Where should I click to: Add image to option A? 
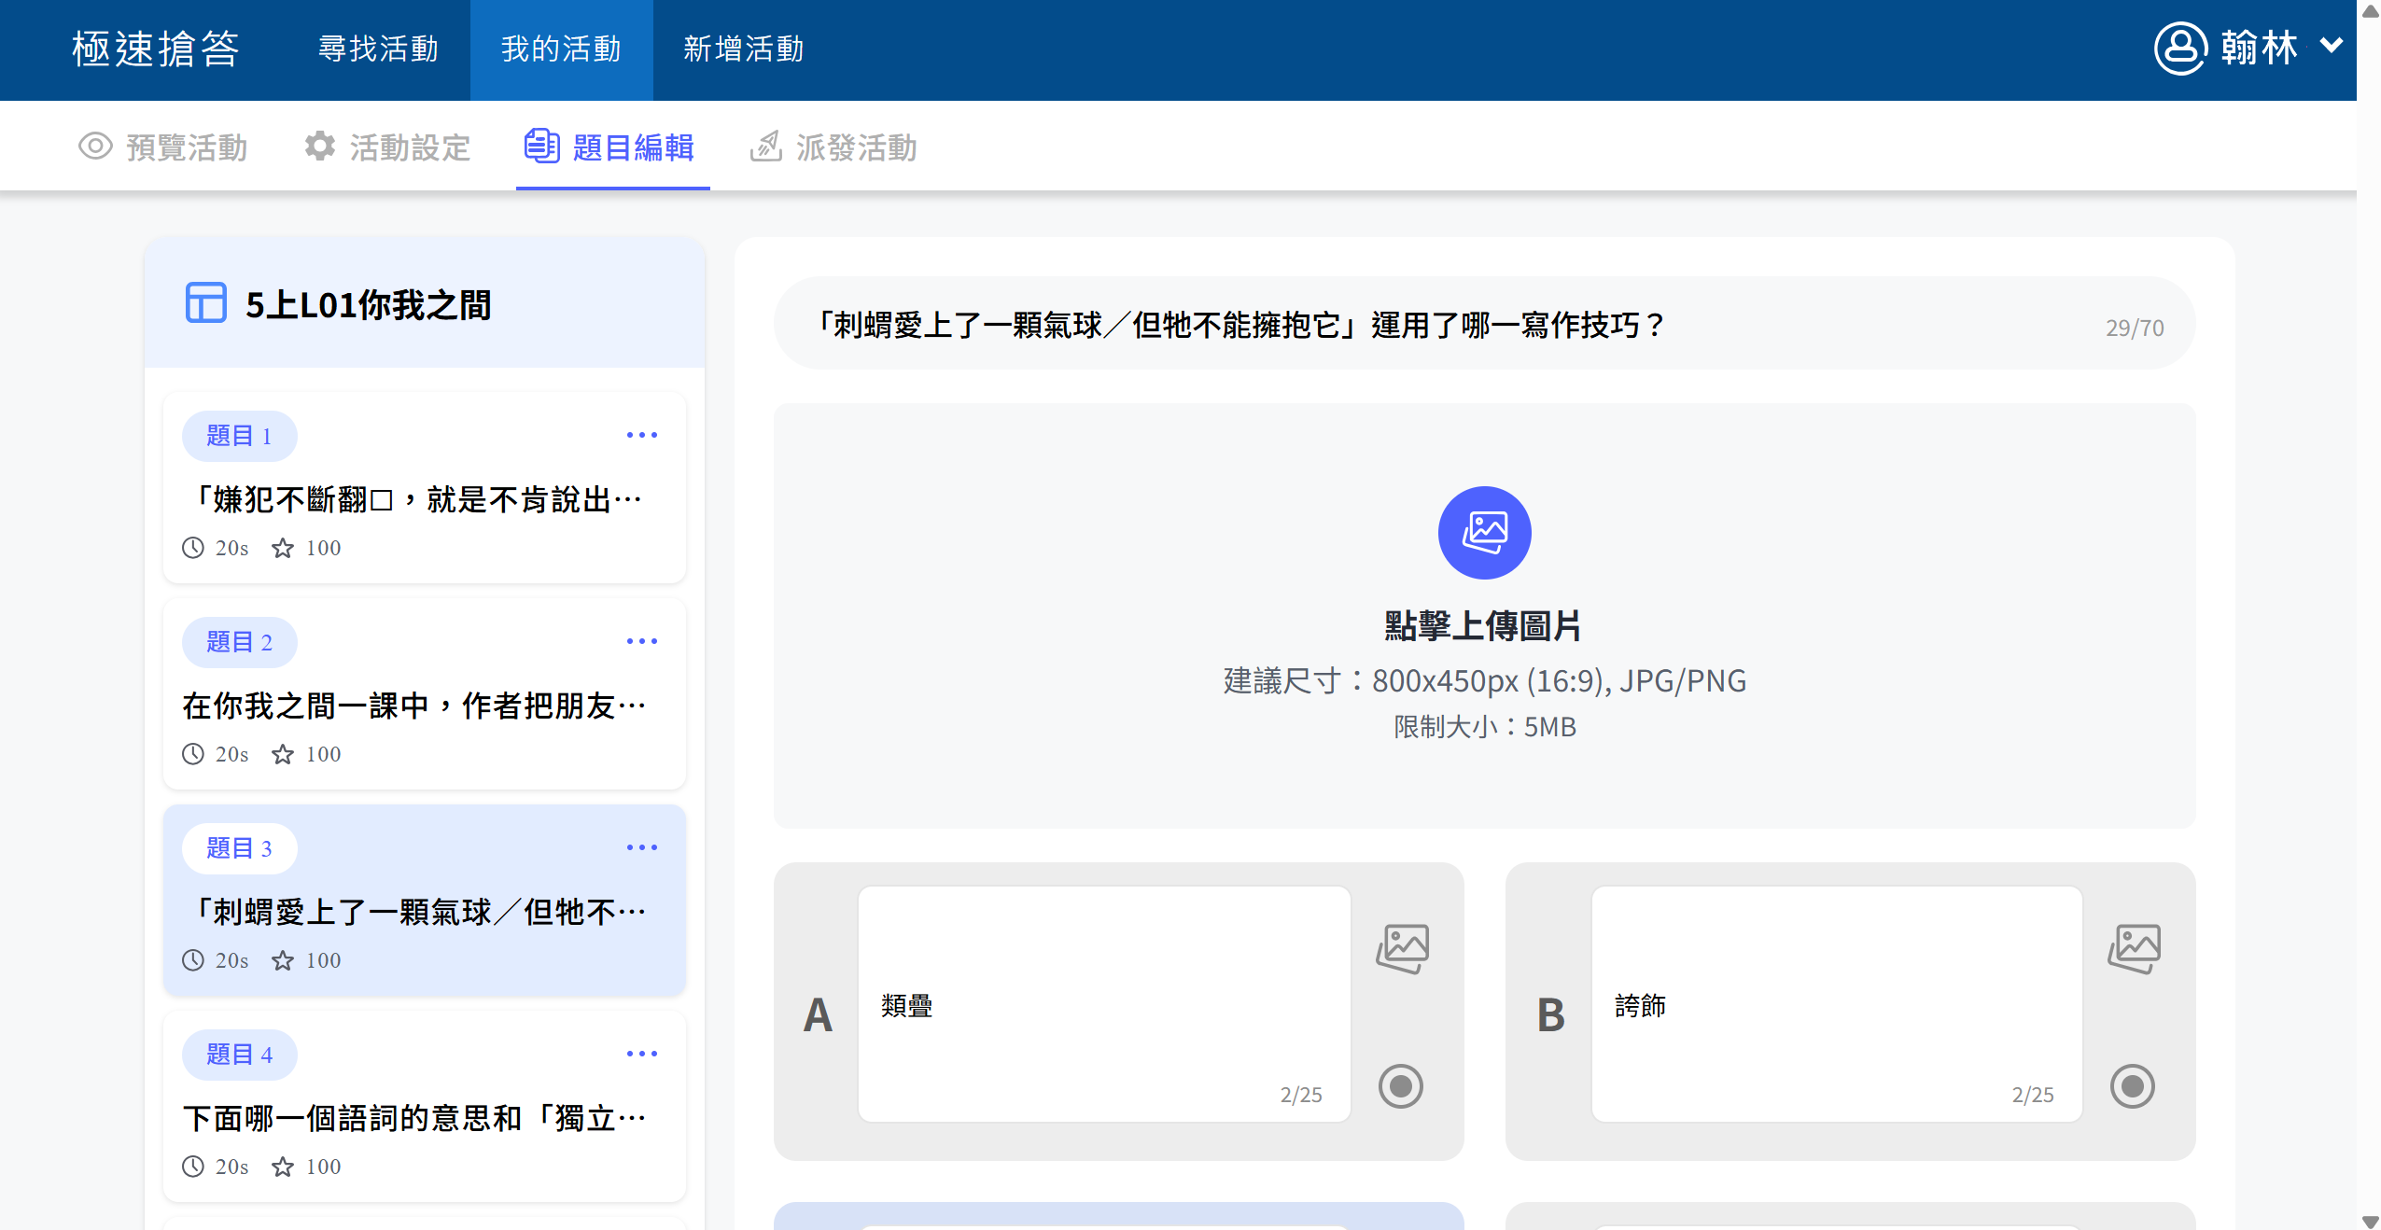1401,948
